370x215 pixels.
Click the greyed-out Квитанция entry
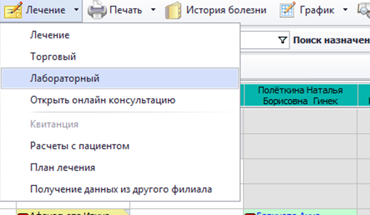[x=55, y=124]
